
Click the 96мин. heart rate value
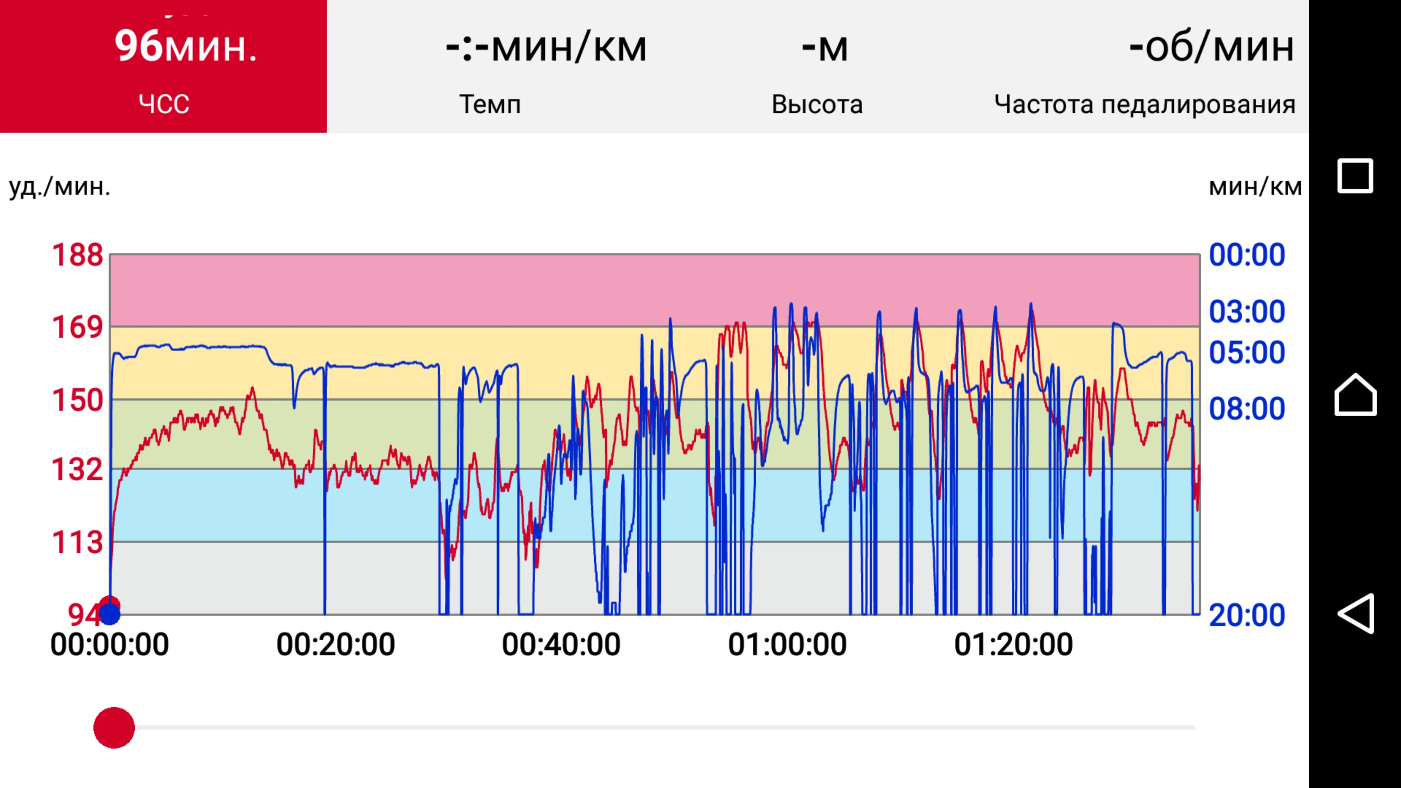click(x=185, y=47)
